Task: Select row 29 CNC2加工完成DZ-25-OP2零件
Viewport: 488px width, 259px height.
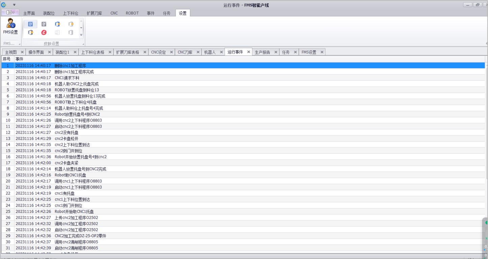Action: pos(80,236)
